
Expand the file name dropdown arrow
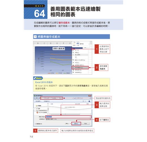(x=90, y=117)
